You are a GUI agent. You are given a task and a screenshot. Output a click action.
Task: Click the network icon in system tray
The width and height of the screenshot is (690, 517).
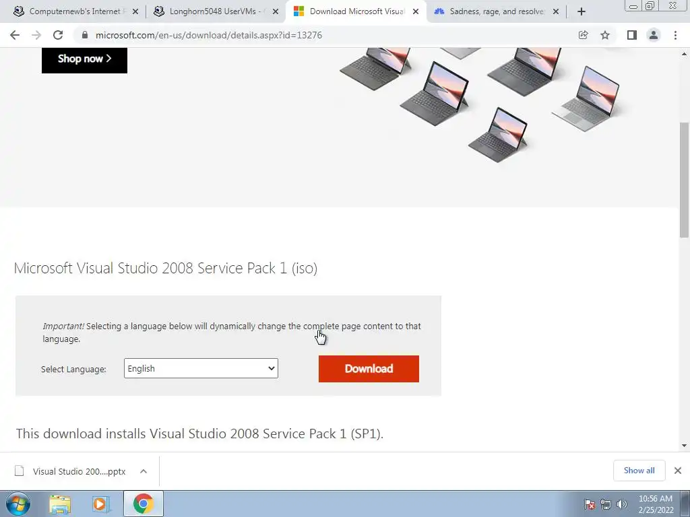coord(606,504)
